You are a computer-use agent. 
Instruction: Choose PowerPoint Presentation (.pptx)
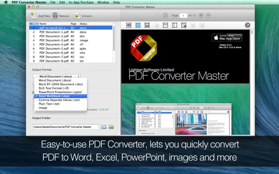pyautogui.click(x=60, y=92)
